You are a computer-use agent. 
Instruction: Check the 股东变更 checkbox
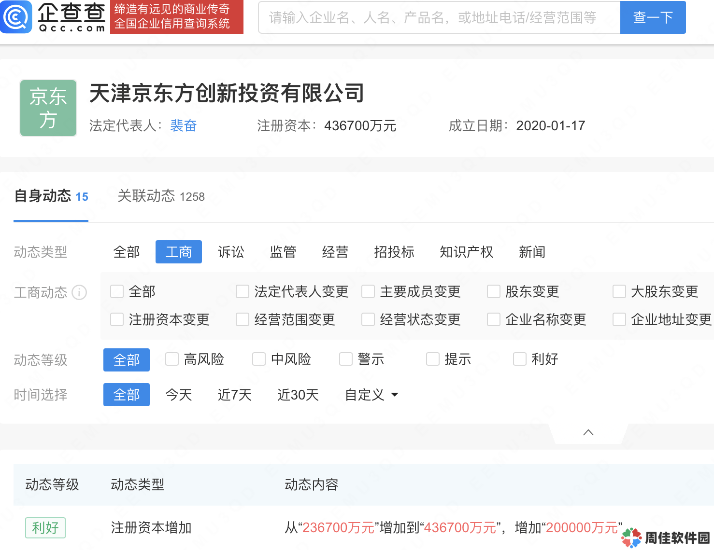[x=494, y=291]
